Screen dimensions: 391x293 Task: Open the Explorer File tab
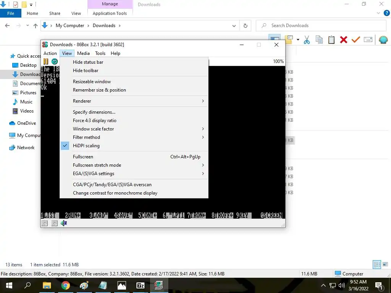point(11,13)
